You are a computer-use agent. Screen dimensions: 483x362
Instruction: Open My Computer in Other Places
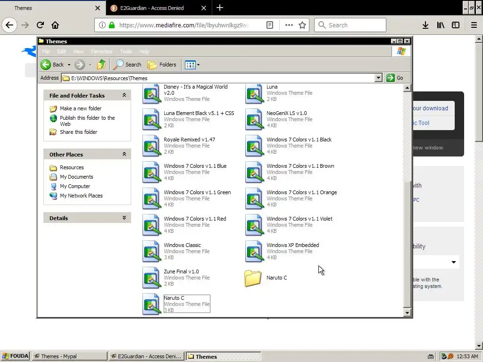click(75, 186)
